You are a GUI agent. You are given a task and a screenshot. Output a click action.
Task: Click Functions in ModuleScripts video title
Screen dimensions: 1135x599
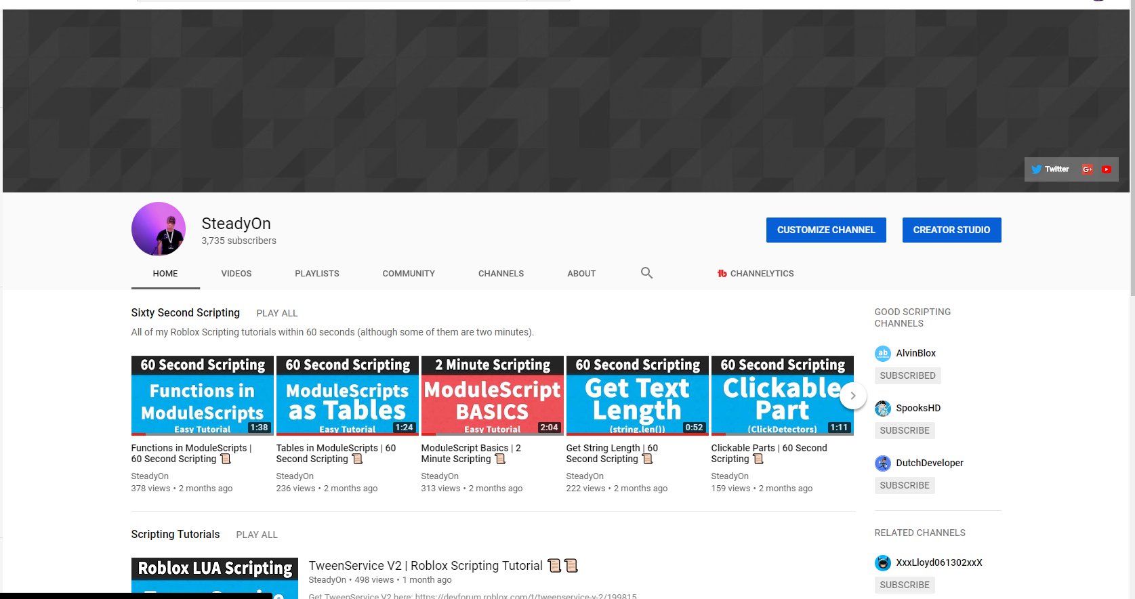click(191, 453)
